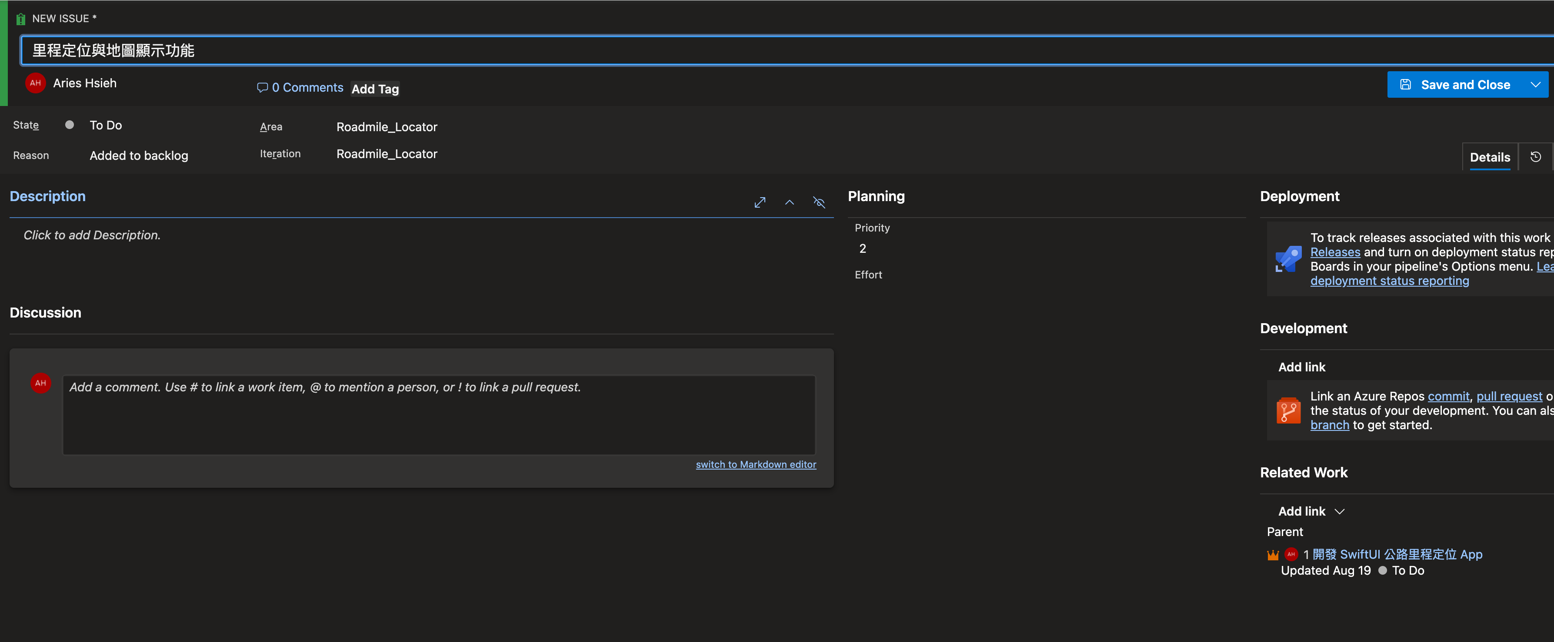This screenshot has height=642, width=1554.
Task: Expand Related Work Add link dropdown
Action: tap(1339, 512)
